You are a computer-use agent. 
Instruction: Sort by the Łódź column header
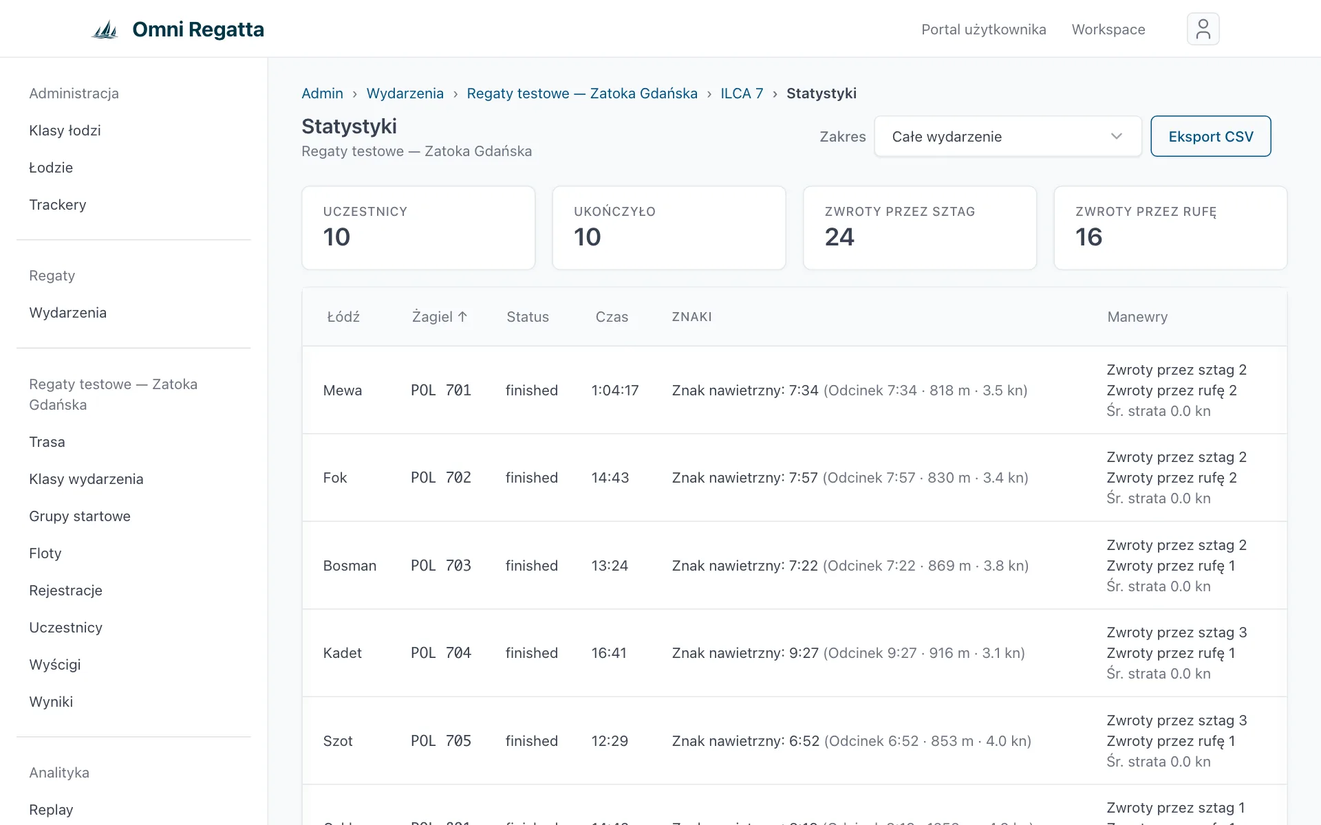tap(343, 317)
